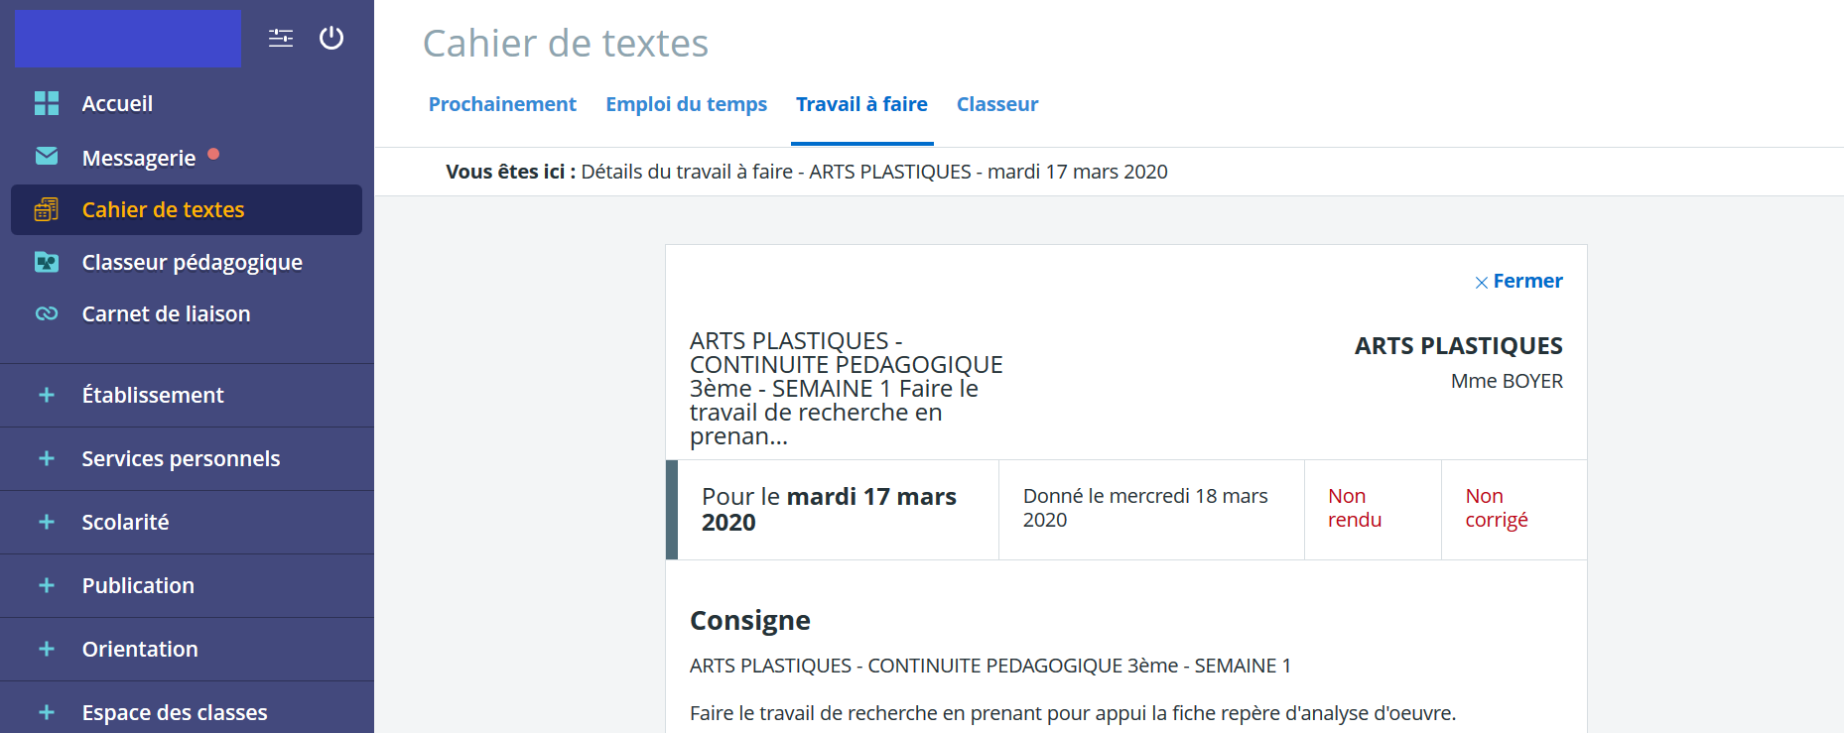
Task: Expand the Établissement section
Action: (187, 395)
